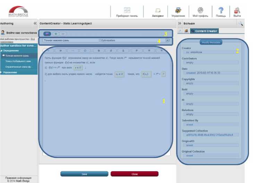The height and width of the screenshot is (183, 253).
Task: Click the Больше panel title
Action: pyautogui.click(x=189, y=24)
